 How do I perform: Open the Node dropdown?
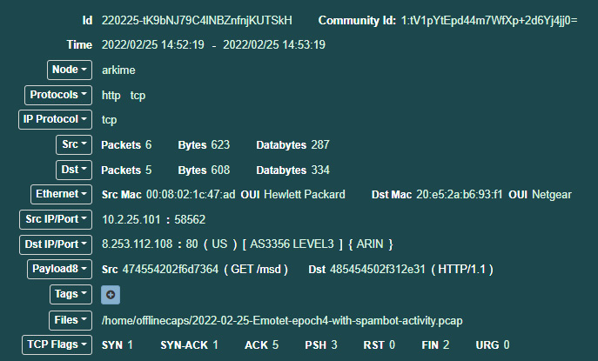click(x=70, y=70)
